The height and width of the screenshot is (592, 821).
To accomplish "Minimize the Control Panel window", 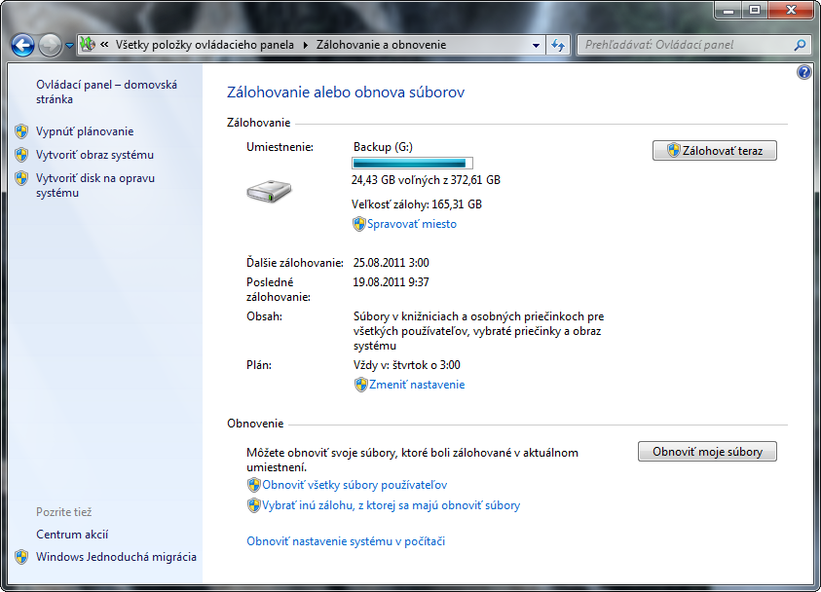I will 728,10.
